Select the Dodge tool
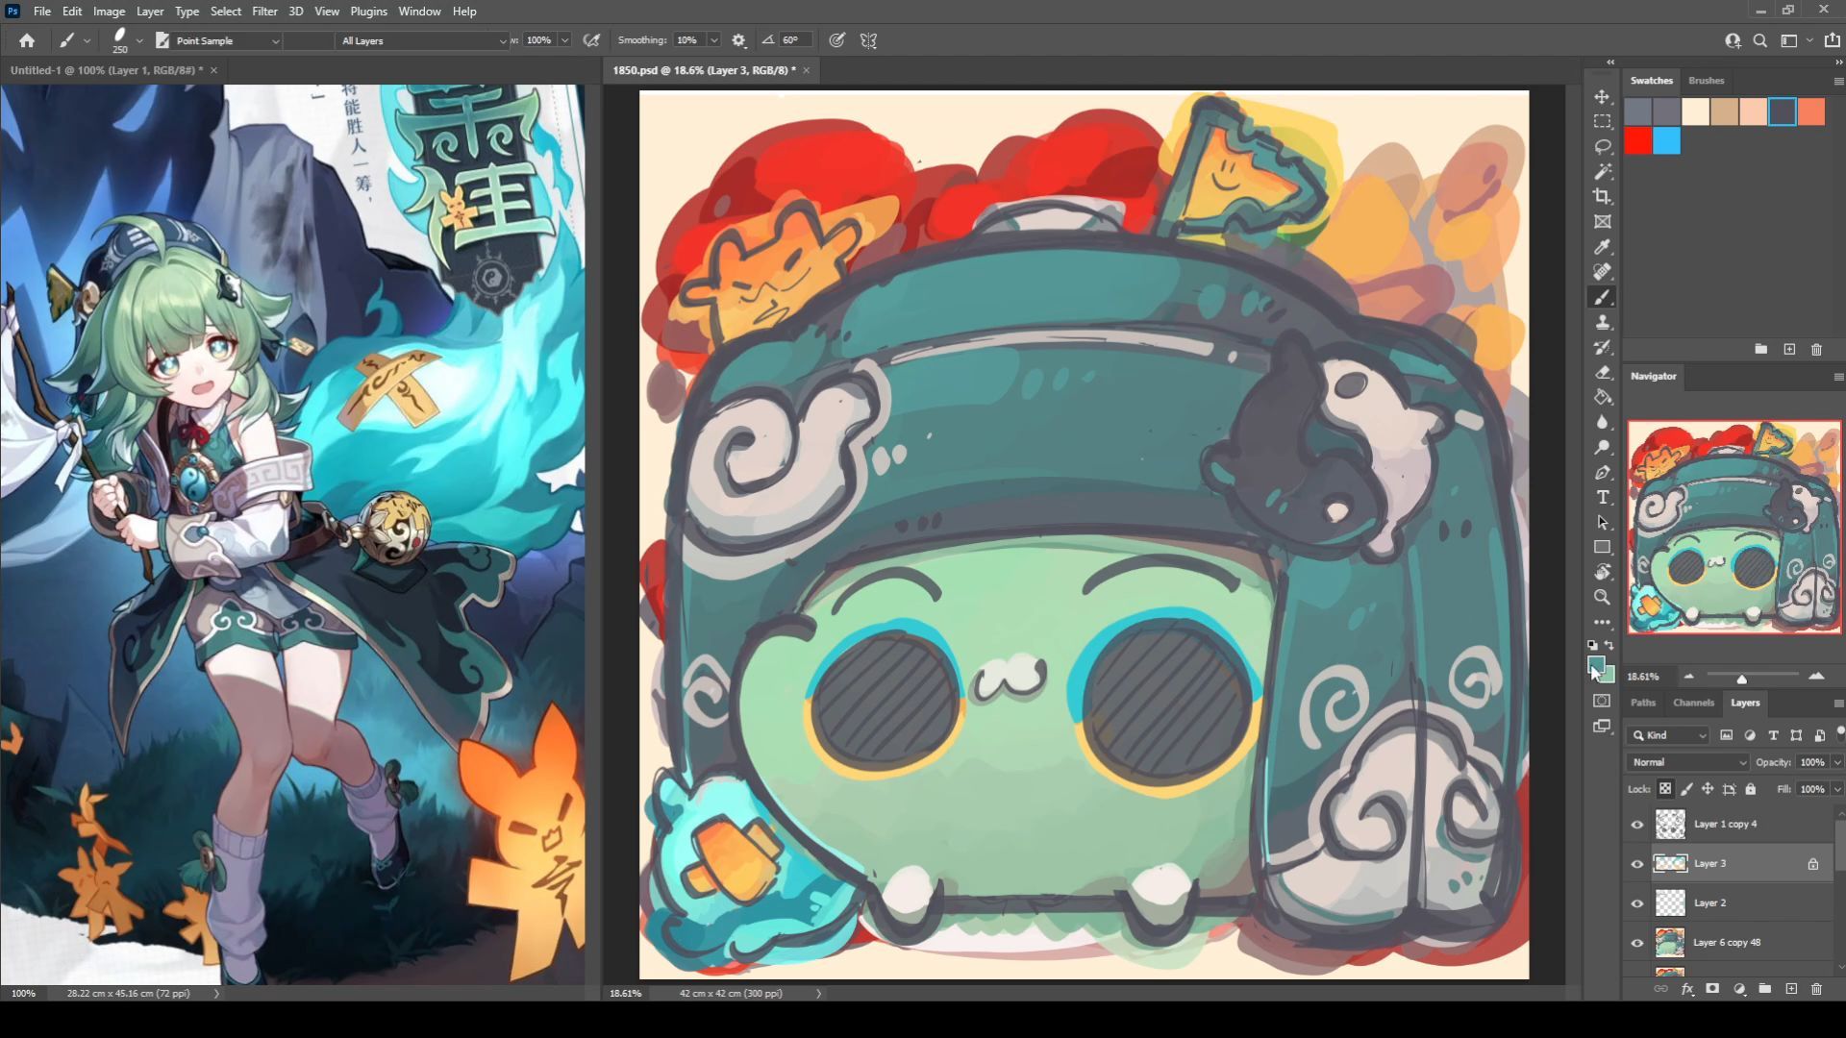The image size is (1846, 1038). pyautogui.click(x=1602, y=447)
